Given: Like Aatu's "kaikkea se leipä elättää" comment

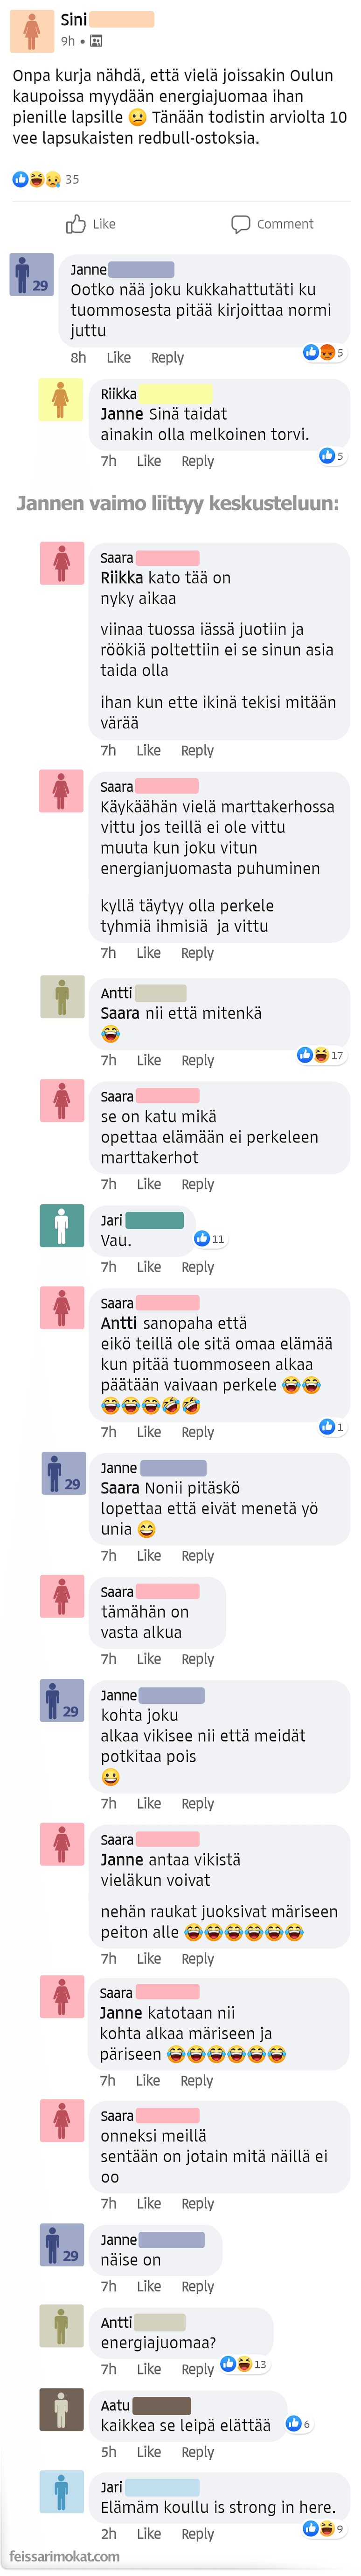Looking at the screenshot, I should pyautogui.click(x=149, y=2452).
